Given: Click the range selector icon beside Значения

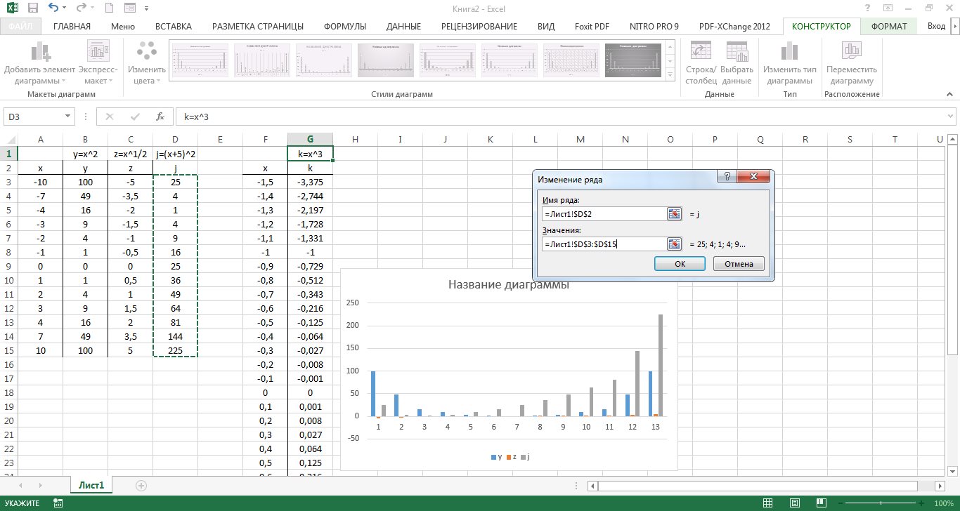Looking at the screenshot, I should (x=675, y=244).
